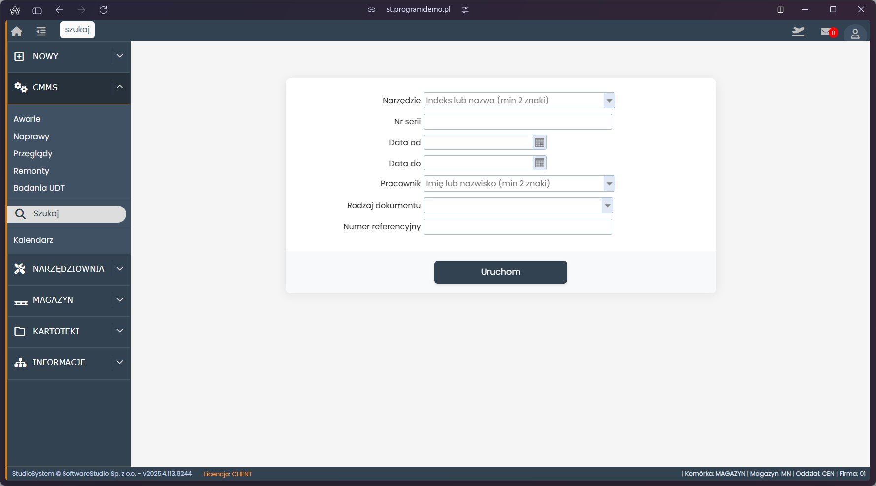Open the Narzędzie dropdown list

pyautogui.click(x=609, y=101)
